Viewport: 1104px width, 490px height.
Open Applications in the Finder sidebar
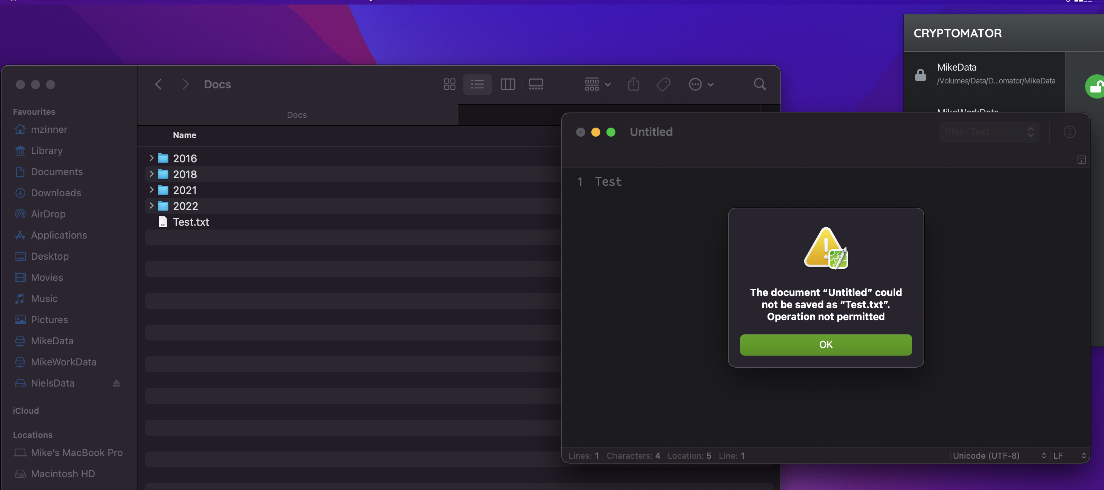(59, 235)
